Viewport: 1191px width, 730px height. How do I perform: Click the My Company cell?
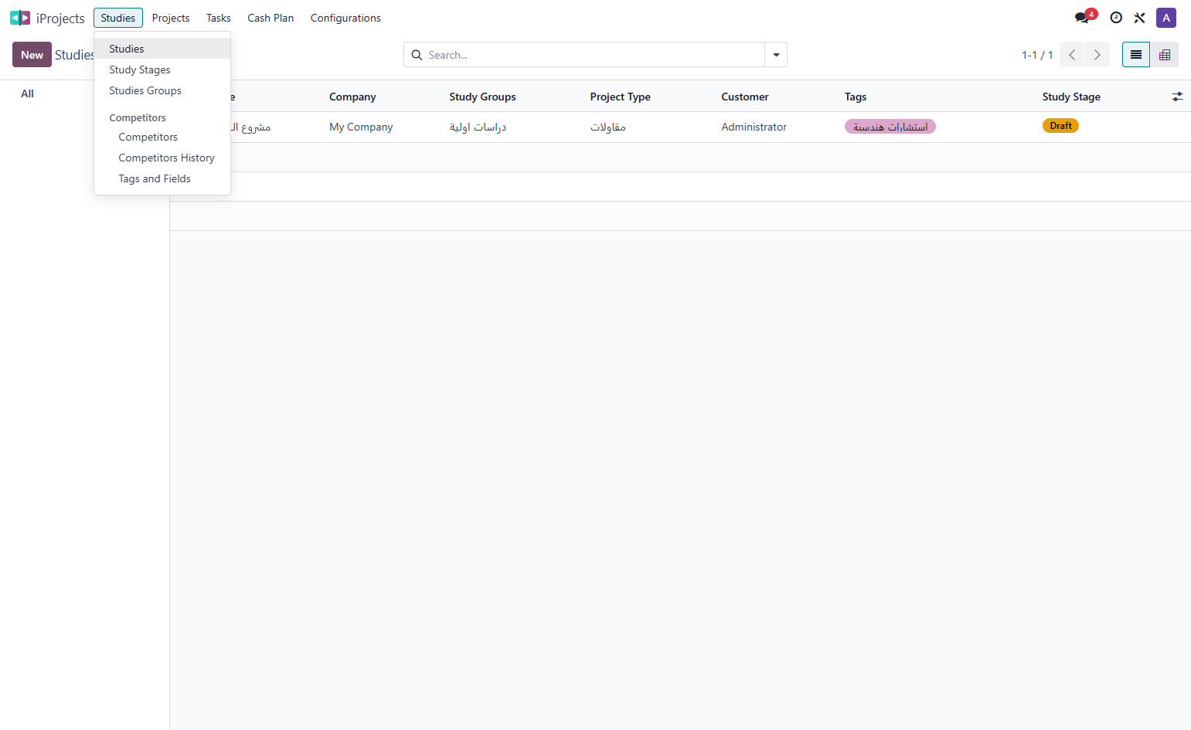tap(361, 127)
